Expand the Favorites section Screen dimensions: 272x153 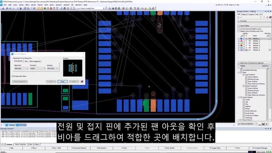point(239,21)
